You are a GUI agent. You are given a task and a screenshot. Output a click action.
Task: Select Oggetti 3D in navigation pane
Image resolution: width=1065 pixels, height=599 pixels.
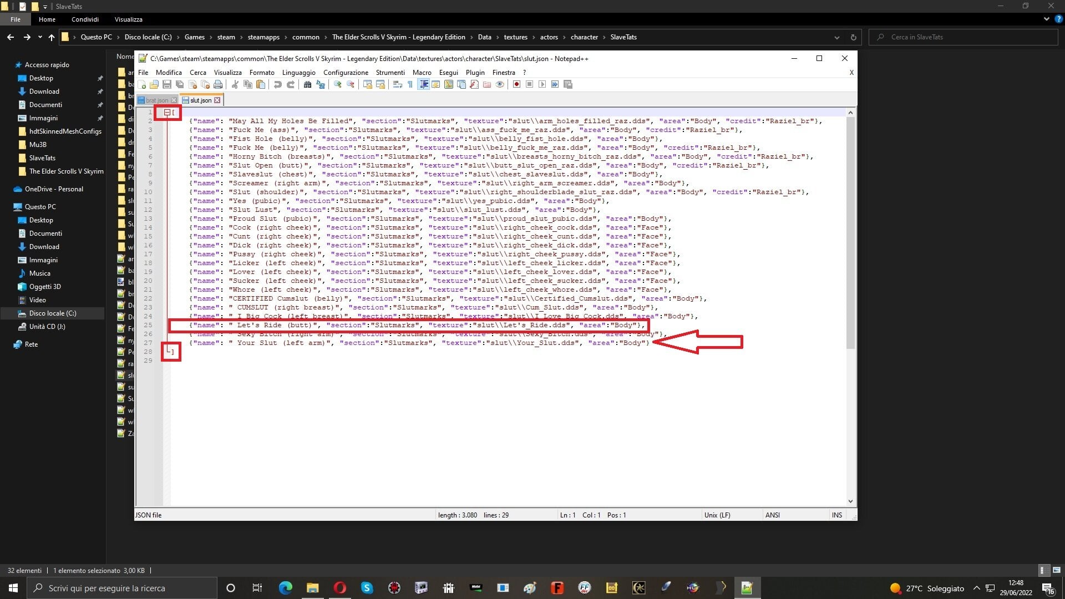45,287
